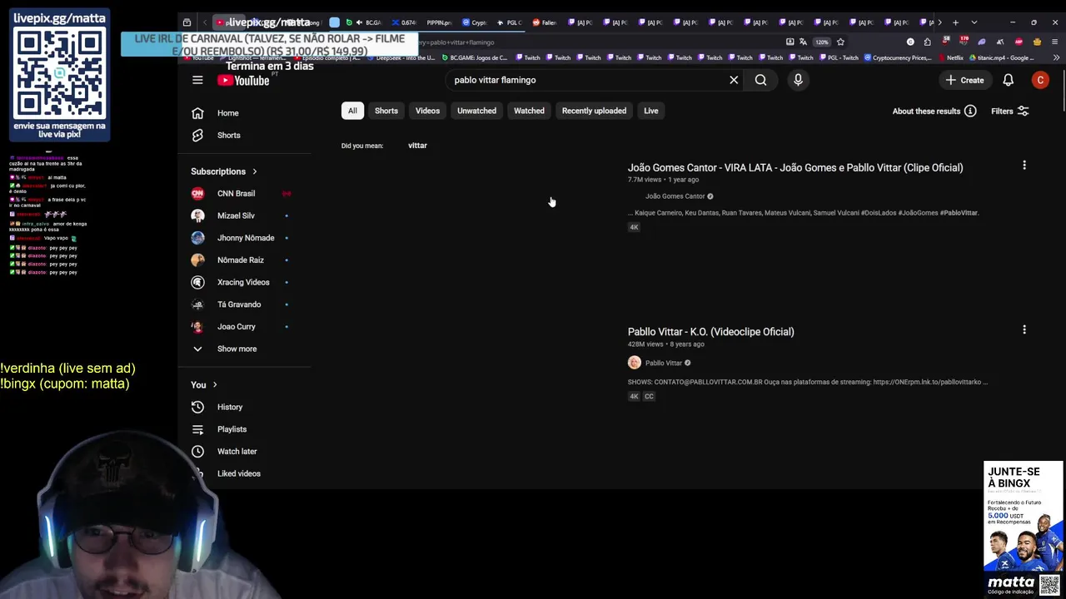Screen dimensions: 1066x599
Task: Open the Netflix bookmark
Action: 949,58
